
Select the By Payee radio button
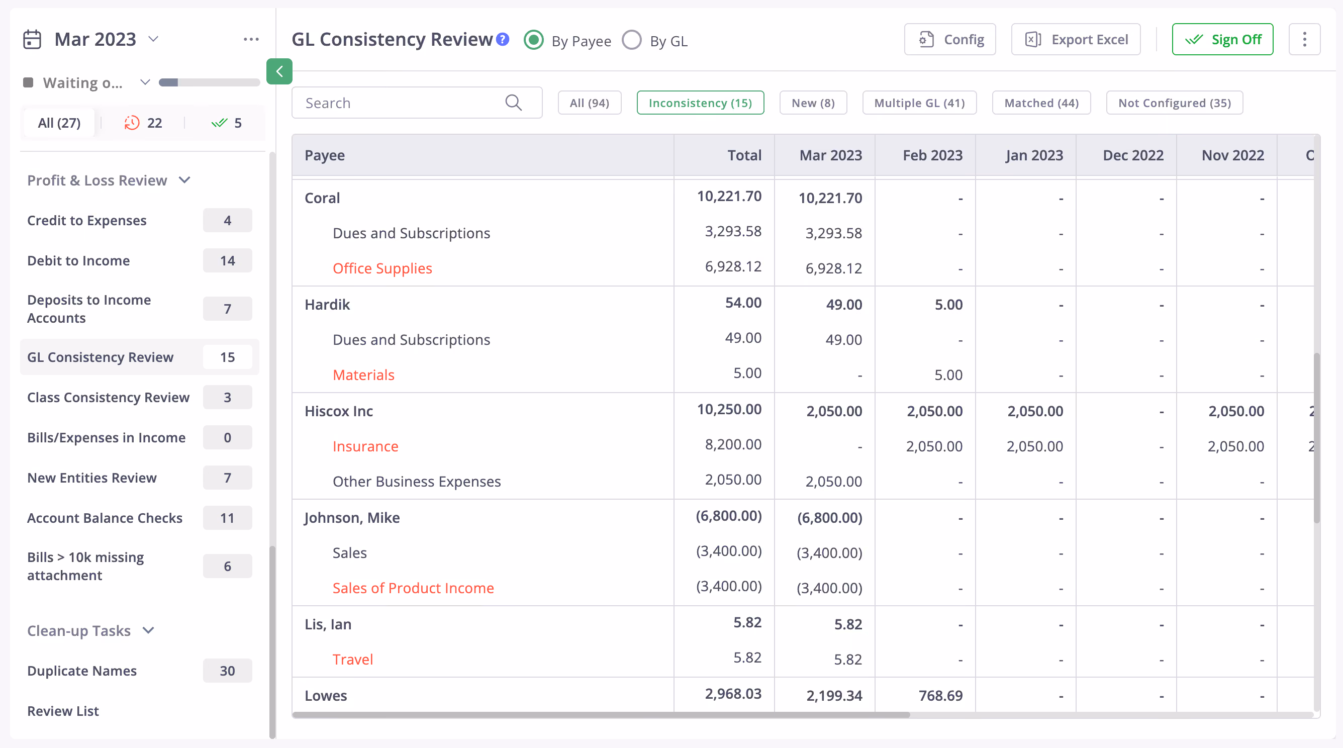(534, 40)
